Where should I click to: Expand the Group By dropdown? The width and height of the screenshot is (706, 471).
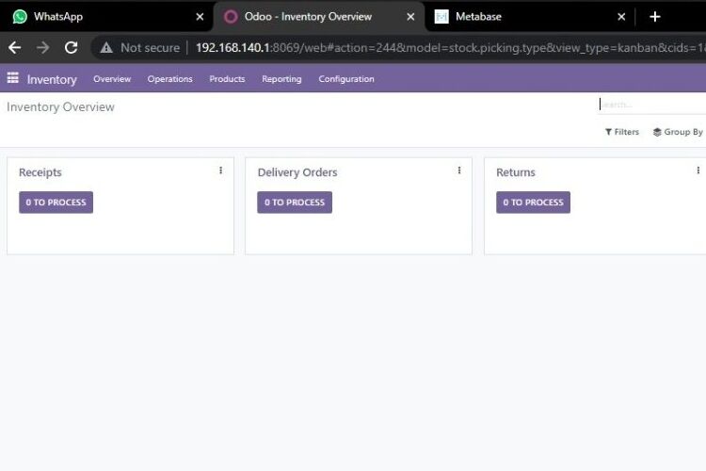coord(678,132)
